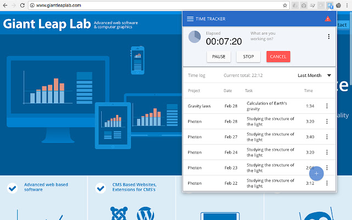Click the Joomla logo icon
This screenshot has width=352, height=220.
point(119,213)
